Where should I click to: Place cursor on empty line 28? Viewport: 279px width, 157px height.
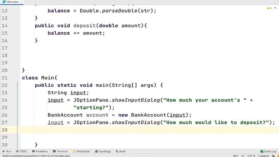point(150,130)
